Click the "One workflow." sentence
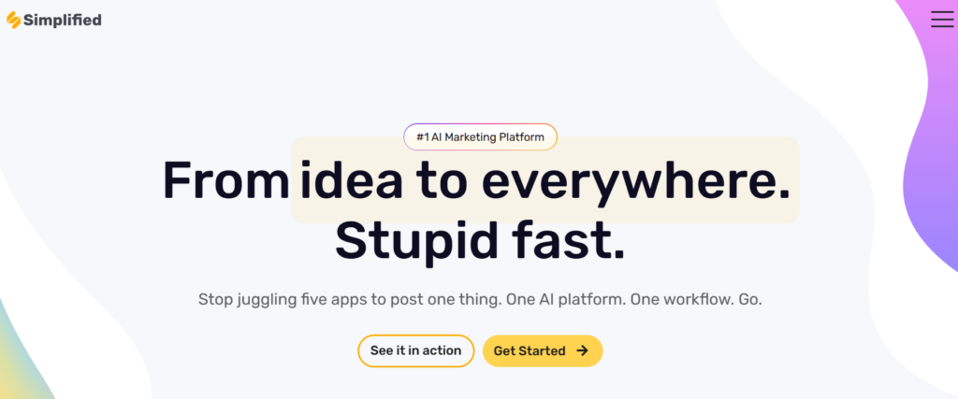 point(677,300)
